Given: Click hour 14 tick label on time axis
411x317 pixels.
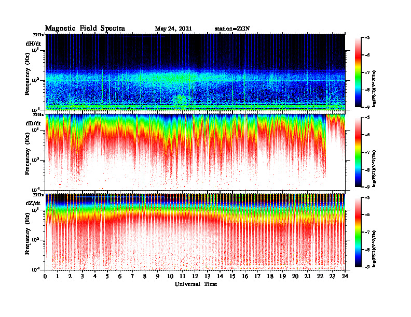Looking at the screenshot, I should coord(220,277).
